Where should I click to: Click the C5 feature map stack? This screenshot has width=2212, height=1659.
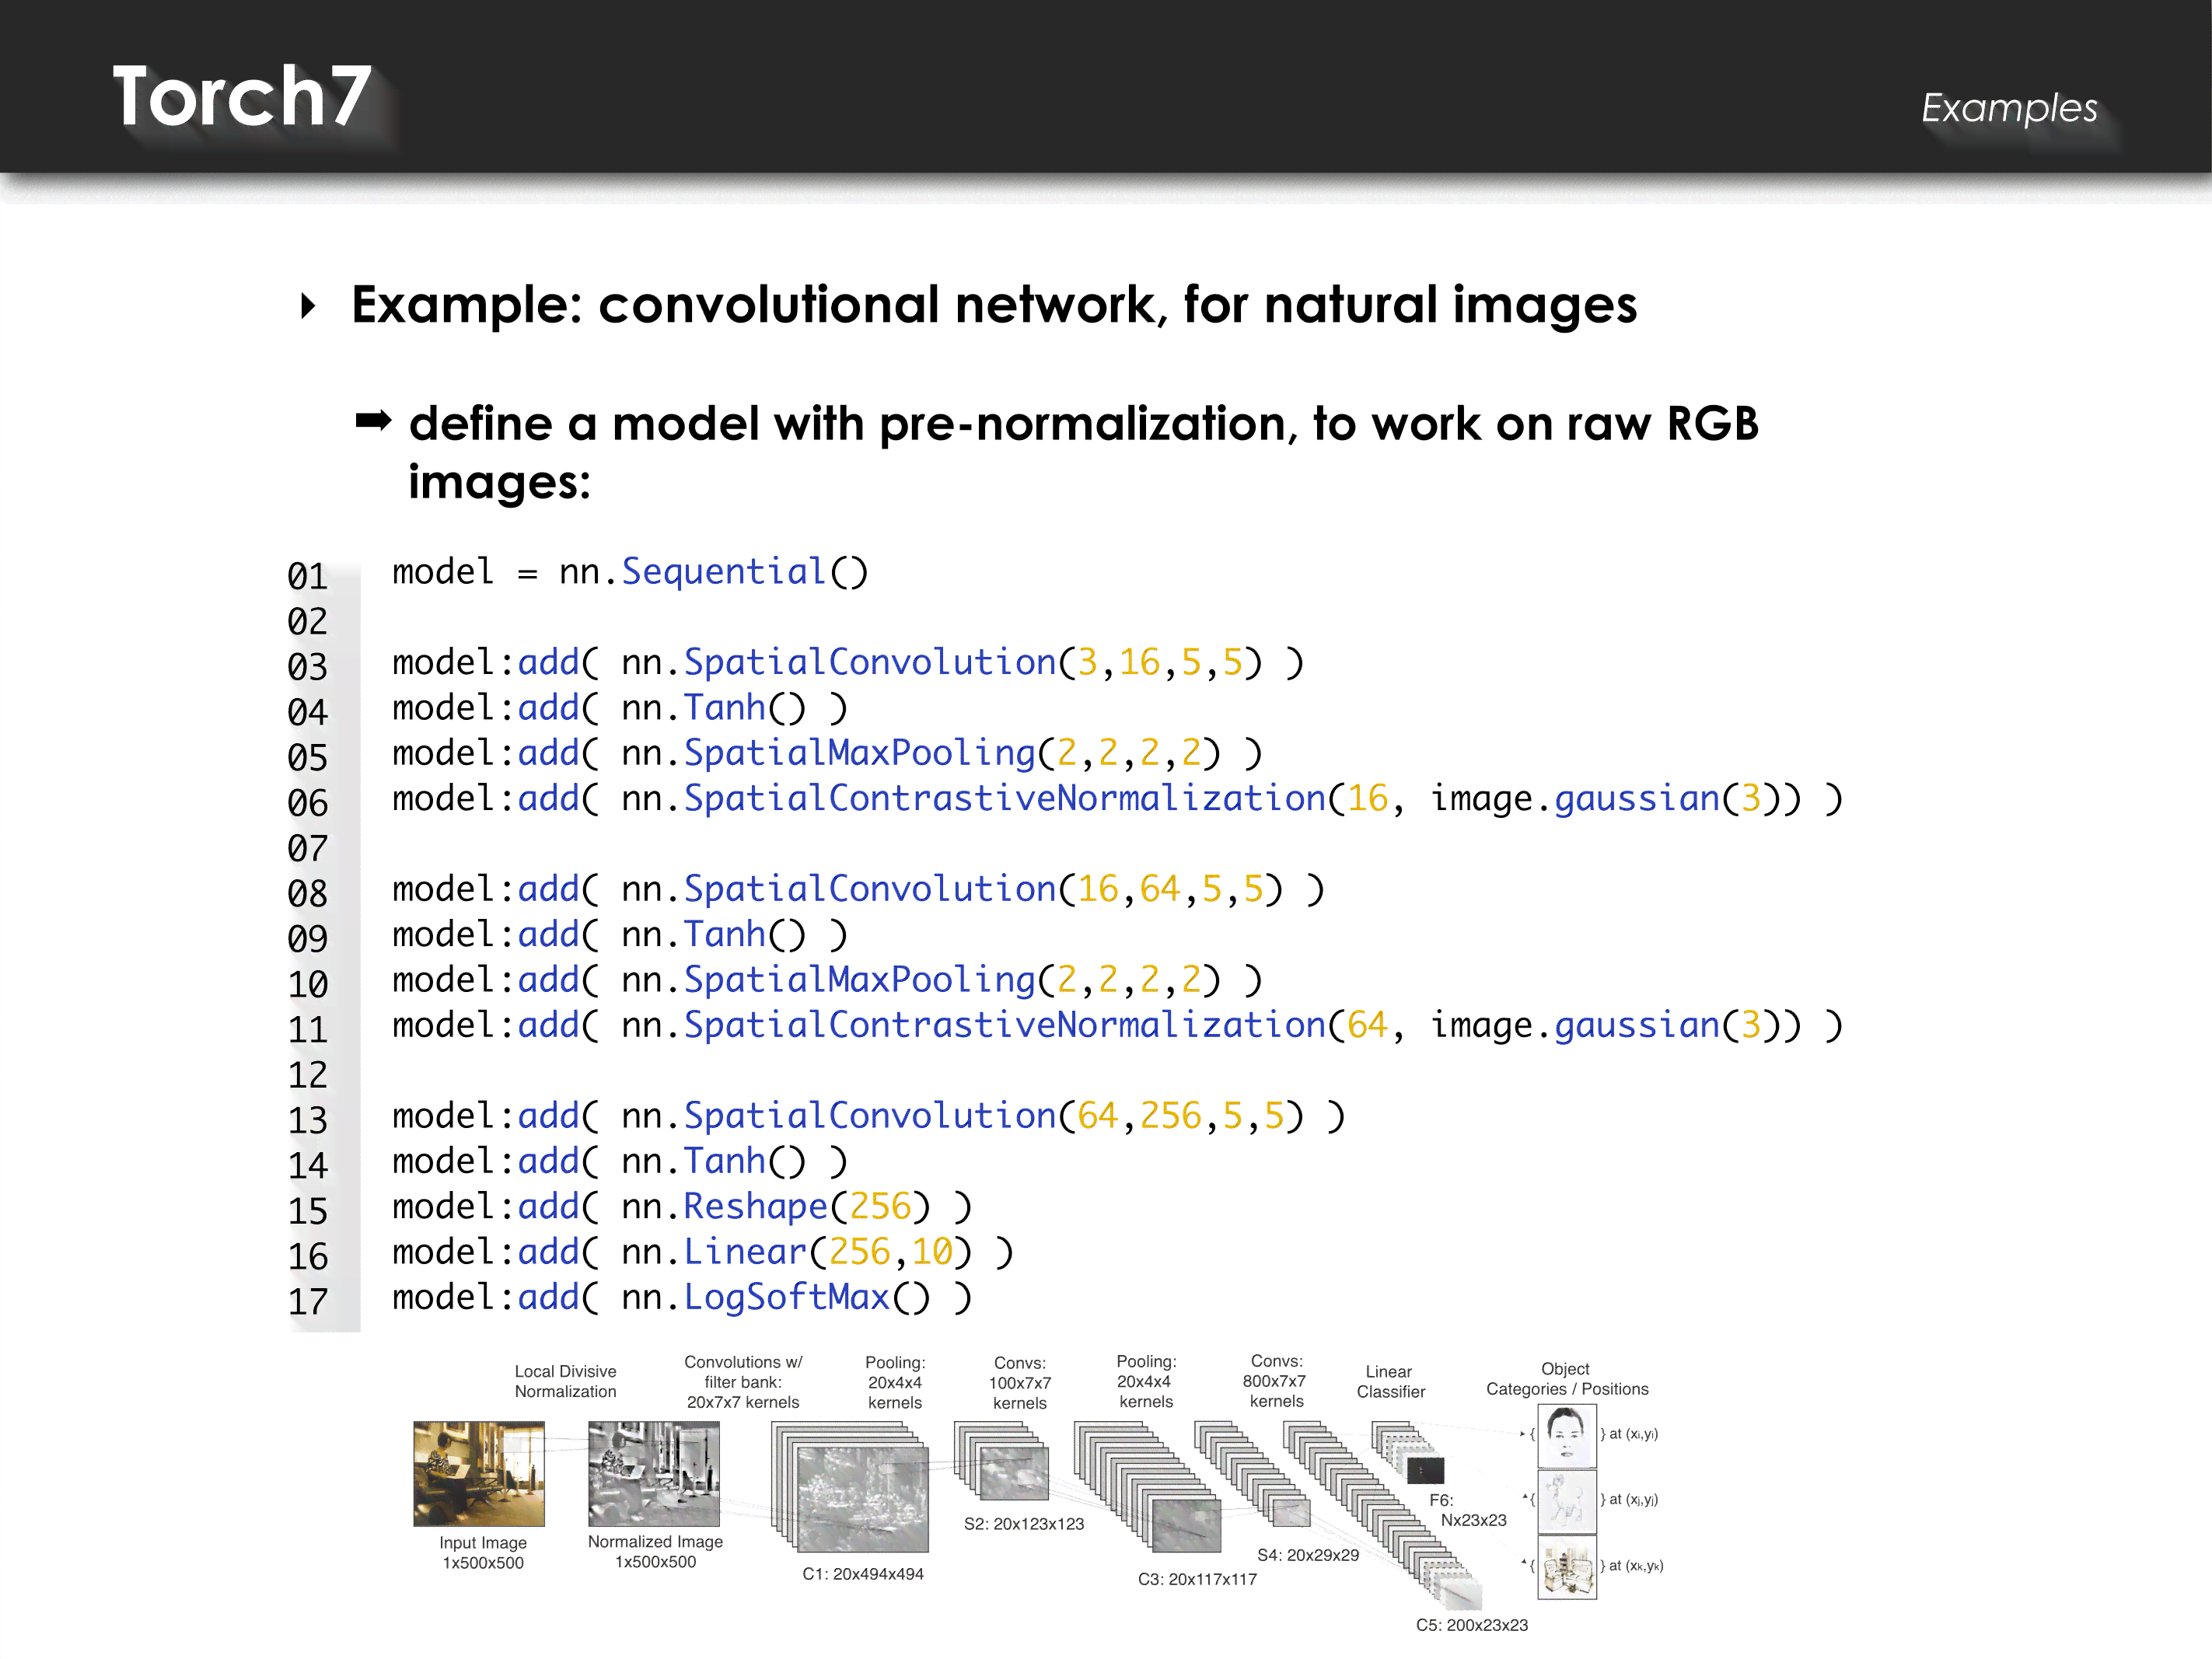(1384, 1516)
